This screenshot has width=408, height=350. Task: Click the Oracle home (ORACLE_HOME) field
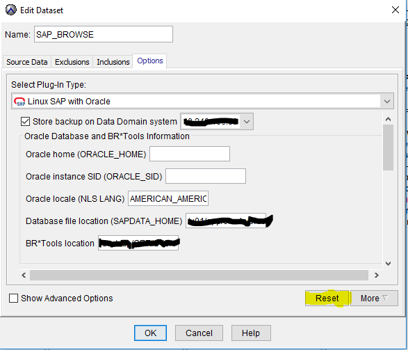[x=190, y=154]
